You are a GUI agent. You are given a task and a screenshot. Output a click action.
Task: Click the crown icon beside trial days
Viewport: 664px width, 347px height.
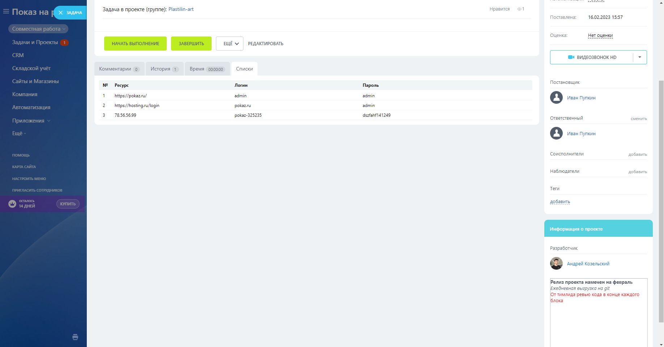12,204
